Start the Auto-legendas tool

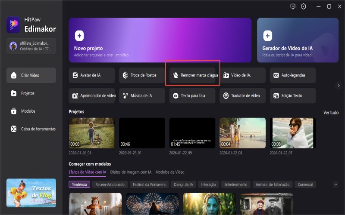[x=293, y=75]
